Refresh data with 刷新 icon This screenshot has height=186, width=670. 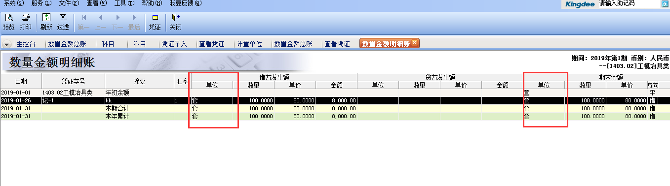46,22
